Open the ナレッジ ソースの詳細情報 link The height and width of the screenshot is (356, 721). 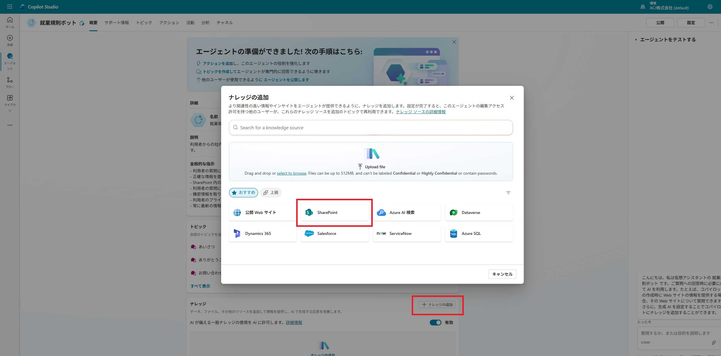pos(421,112)
